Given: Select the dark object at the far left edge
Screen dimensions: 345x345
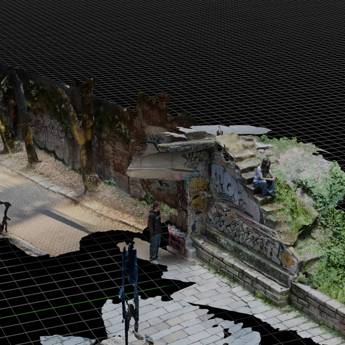Looking at the screenshot, I should pyautogui.click(x=4, y=216).
